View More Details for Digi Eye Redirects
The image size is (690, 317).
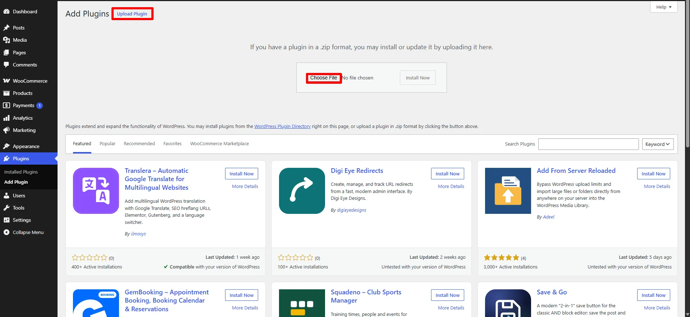(451, 187)
